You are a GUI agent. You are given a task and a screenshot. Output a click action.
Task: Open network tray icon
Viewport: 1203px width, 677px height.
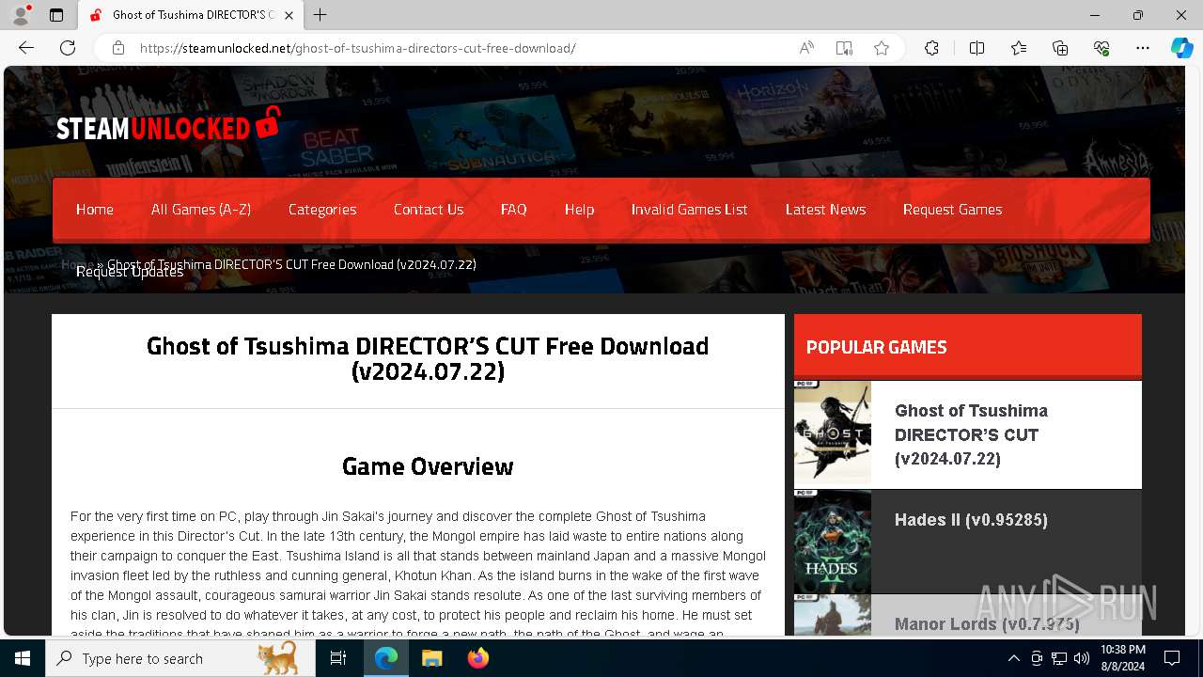tap(1059, 658)
